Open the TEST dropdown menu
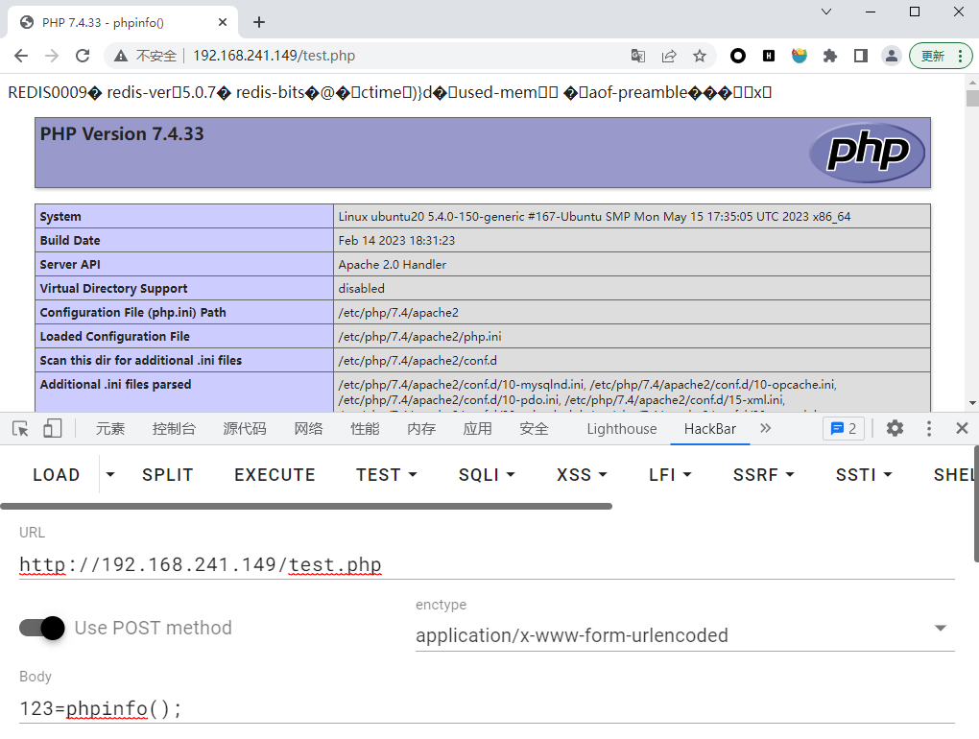The width and height of the screenshot is (979, 739). pos(387,475)
